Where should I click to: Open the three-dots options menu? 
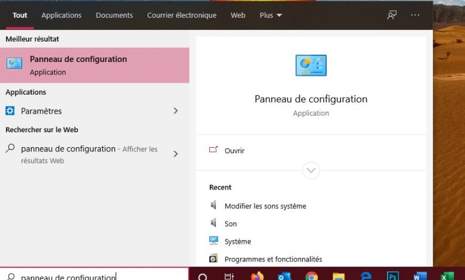[x=415, y=15]
